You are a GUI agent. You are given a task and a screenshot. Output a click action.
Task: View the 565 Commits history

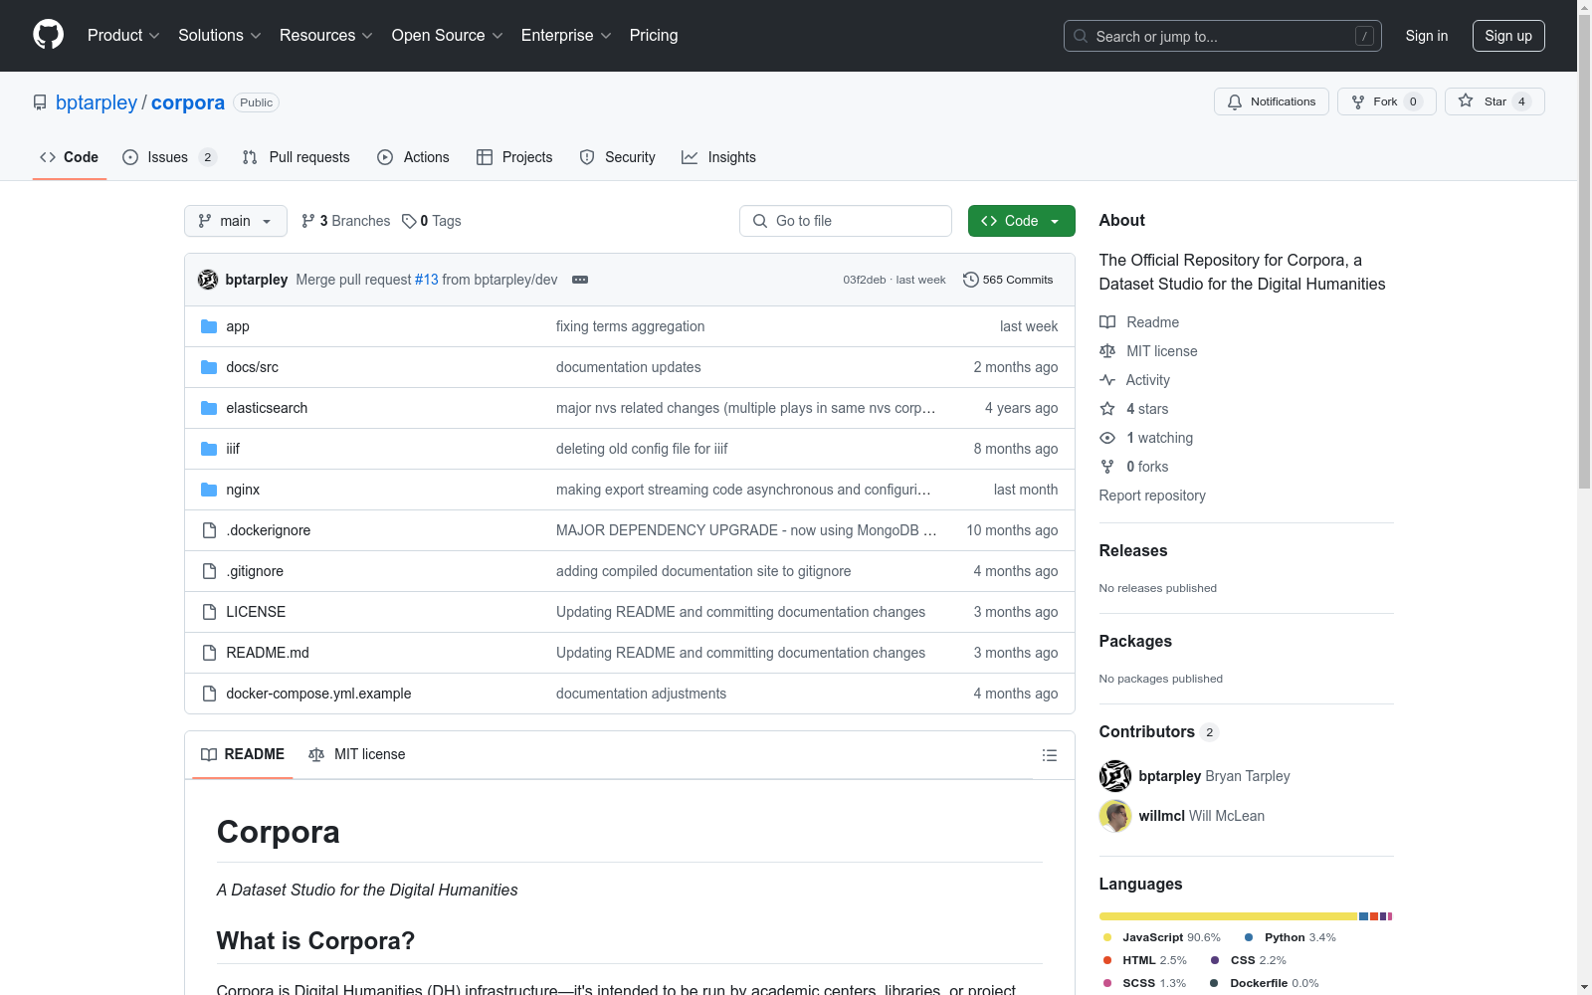point(1008,280)
